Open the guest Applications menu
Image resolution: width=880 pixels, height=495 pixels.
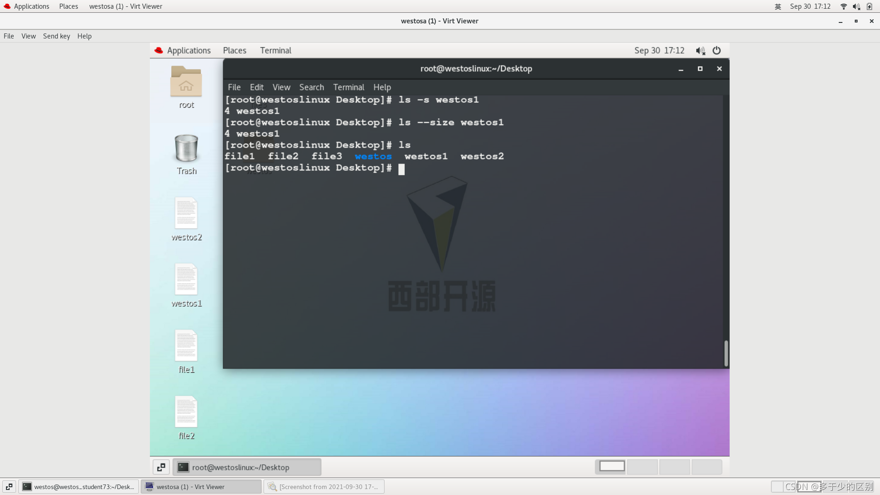coord(188,50)
